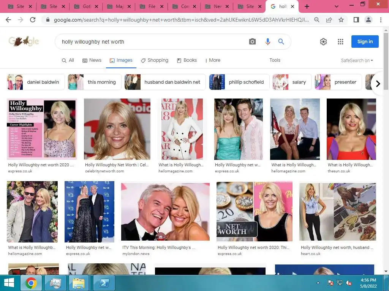The width and height of the screenshot is (389, 291).
Task: Open Google settings gear icon
Action: [x=323, y=42]
